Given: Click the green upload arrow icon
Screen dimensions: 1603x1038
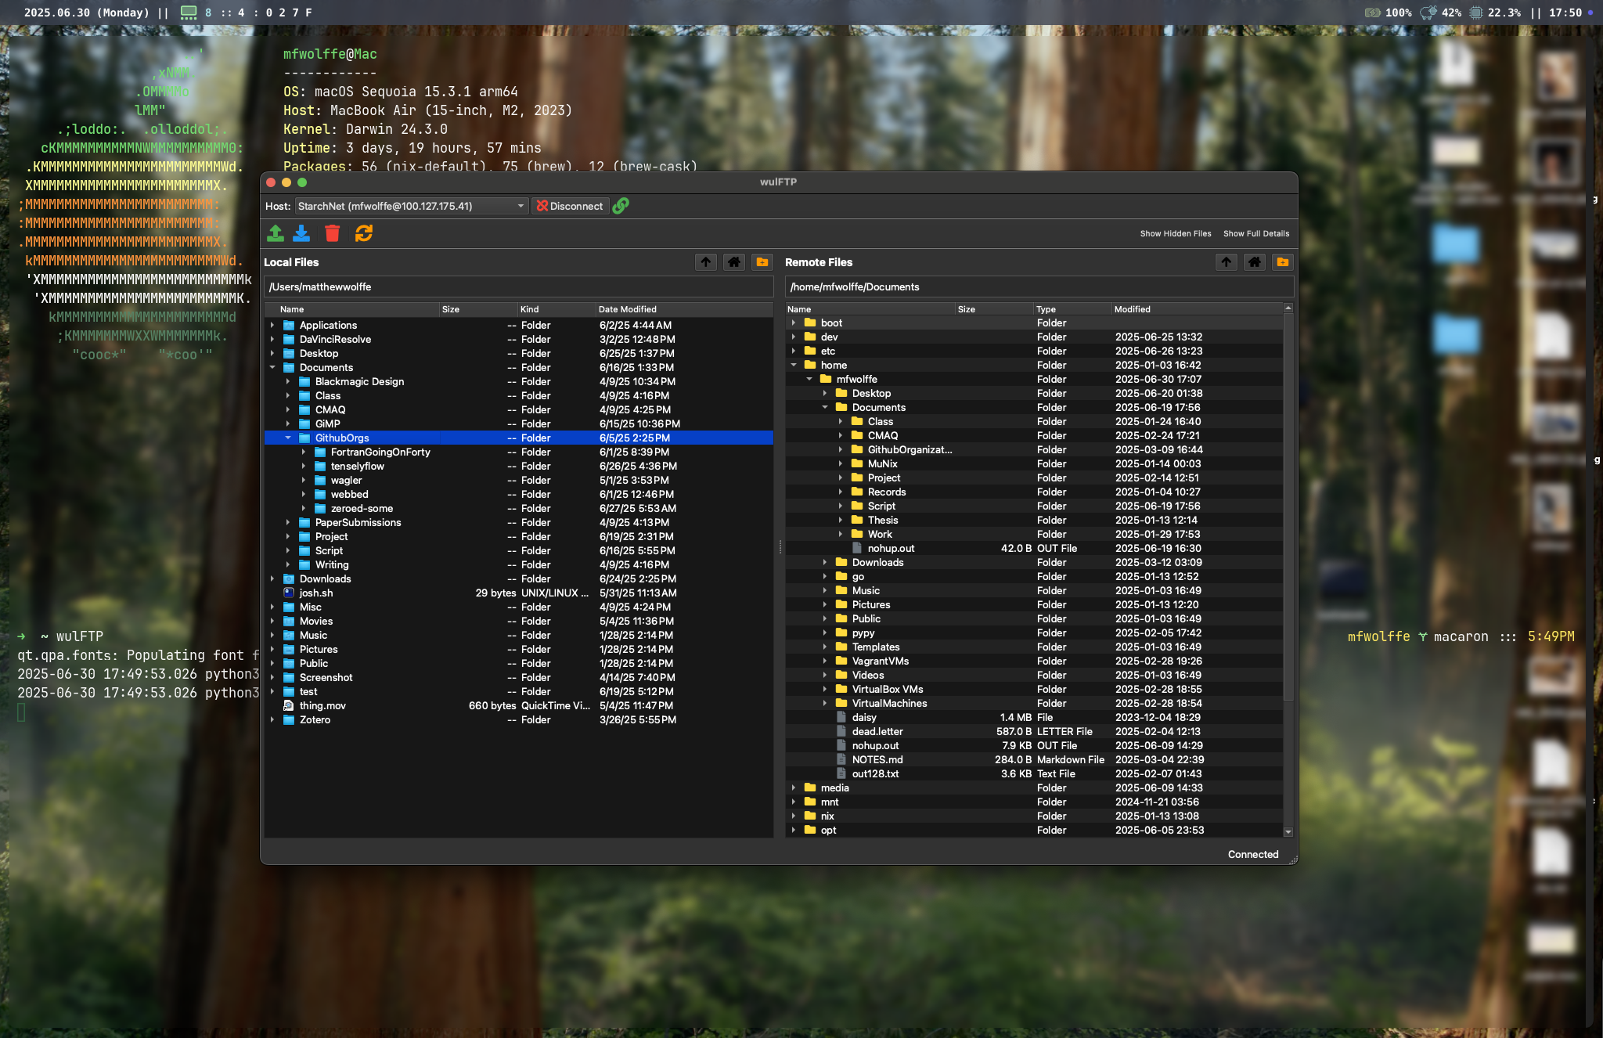Looking at the screenshot, I should (276, 233).
